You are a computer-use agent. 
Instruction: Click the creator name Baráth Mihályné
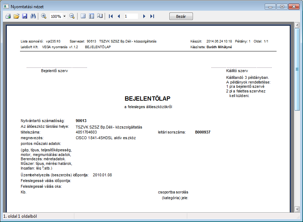tap(219, 47)
